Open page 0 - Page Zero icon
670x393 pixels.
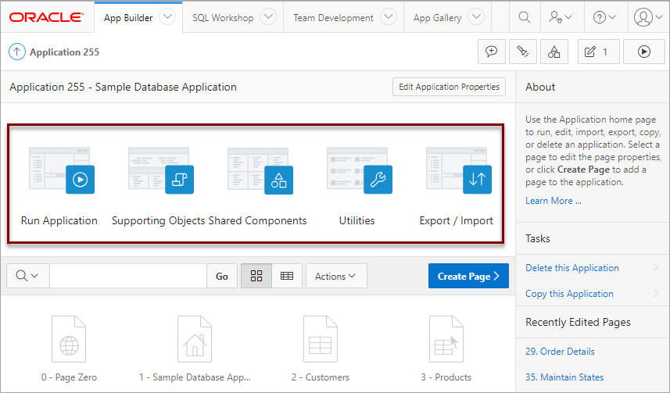[69, 339]
